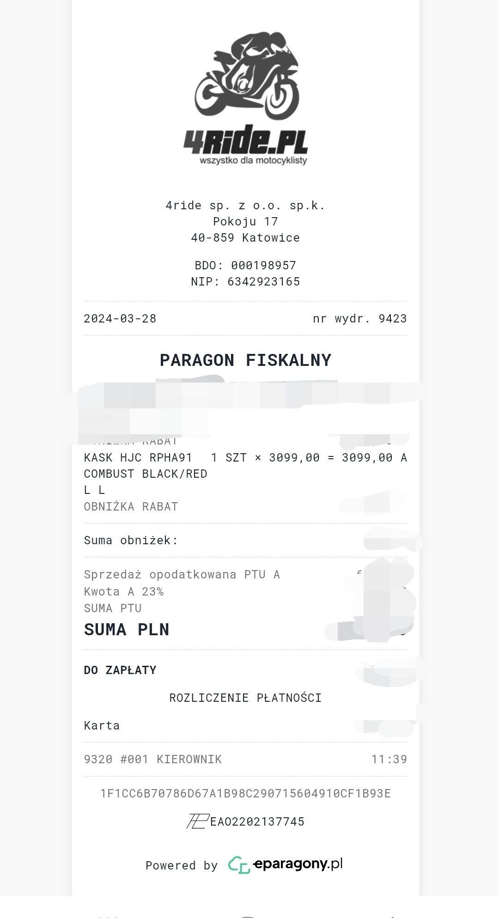Select the address 40-859 Katowice
The image size is (499, 918).
[x=245, y=237]
